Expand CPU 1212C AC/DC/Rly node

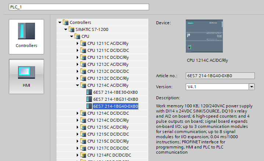tap(77, 64)
